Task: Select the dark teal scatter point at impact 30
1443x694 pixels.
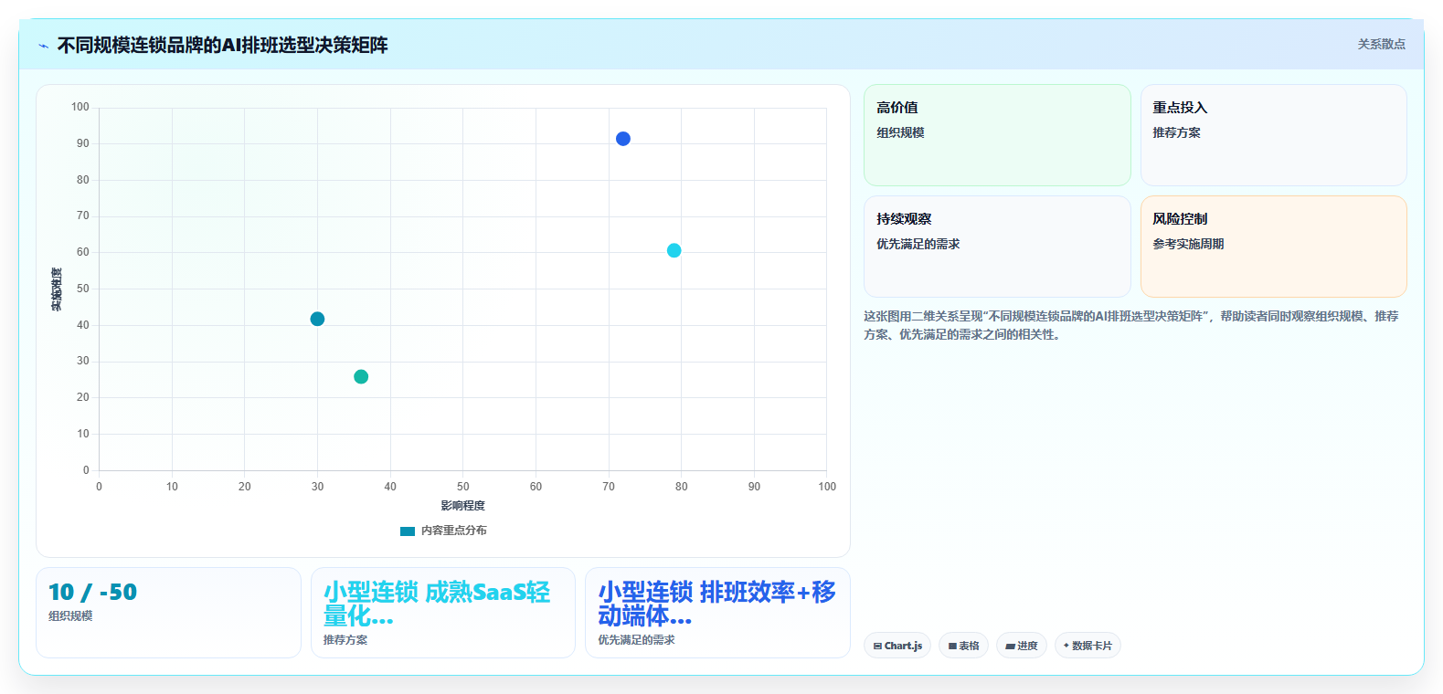Action: 317,319
